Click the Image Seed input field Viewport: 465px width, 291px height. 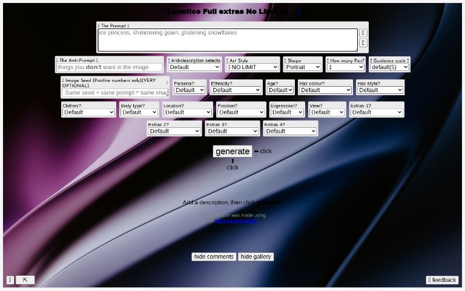[x=115, y=93]
